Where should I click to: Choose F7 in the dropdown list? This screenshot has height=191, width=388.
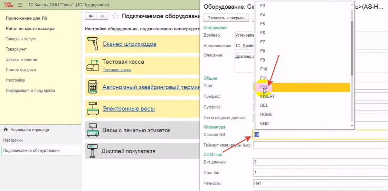point(303,42)
